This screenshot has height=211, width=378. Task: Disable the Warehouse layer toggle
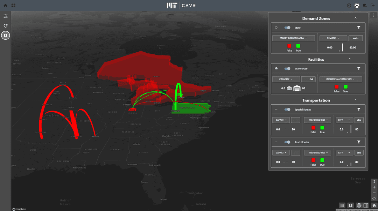[287, 69]
